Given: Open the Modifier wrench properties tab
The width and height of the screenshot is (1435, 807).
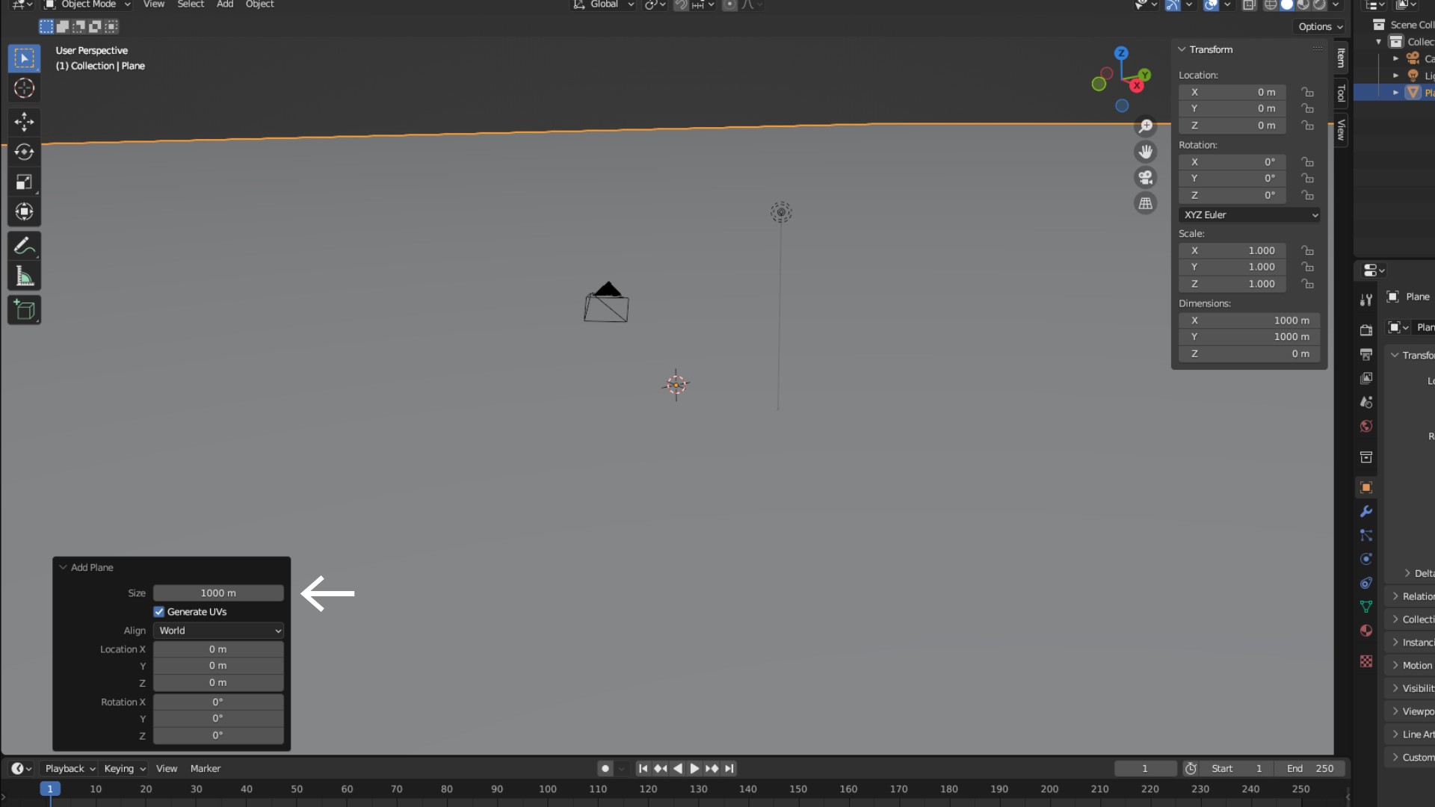Looking at the screenshot, I should pos(1366,512).
